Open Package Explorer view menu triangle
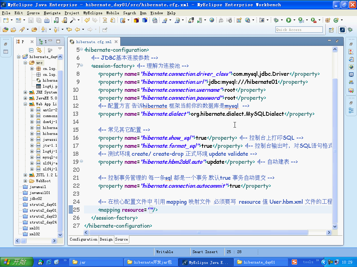 [60, 49]
